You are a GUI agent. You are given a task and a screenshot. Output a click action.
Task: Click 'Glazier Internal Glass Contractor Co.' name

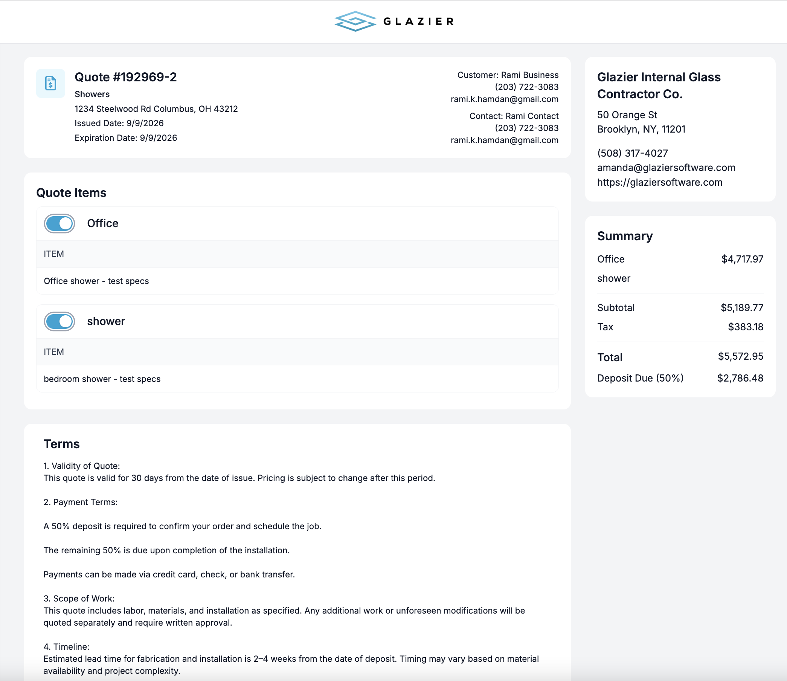coord(659,86)
